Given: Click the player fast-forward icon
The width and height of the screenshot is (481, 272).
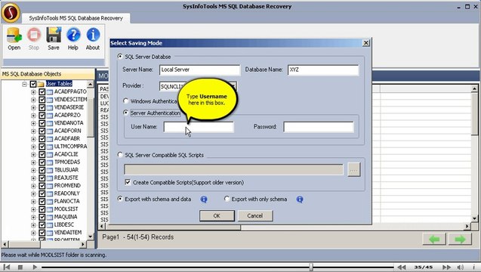Looking at the screenshot, I should pyautogui.click(x=447, y=267).
